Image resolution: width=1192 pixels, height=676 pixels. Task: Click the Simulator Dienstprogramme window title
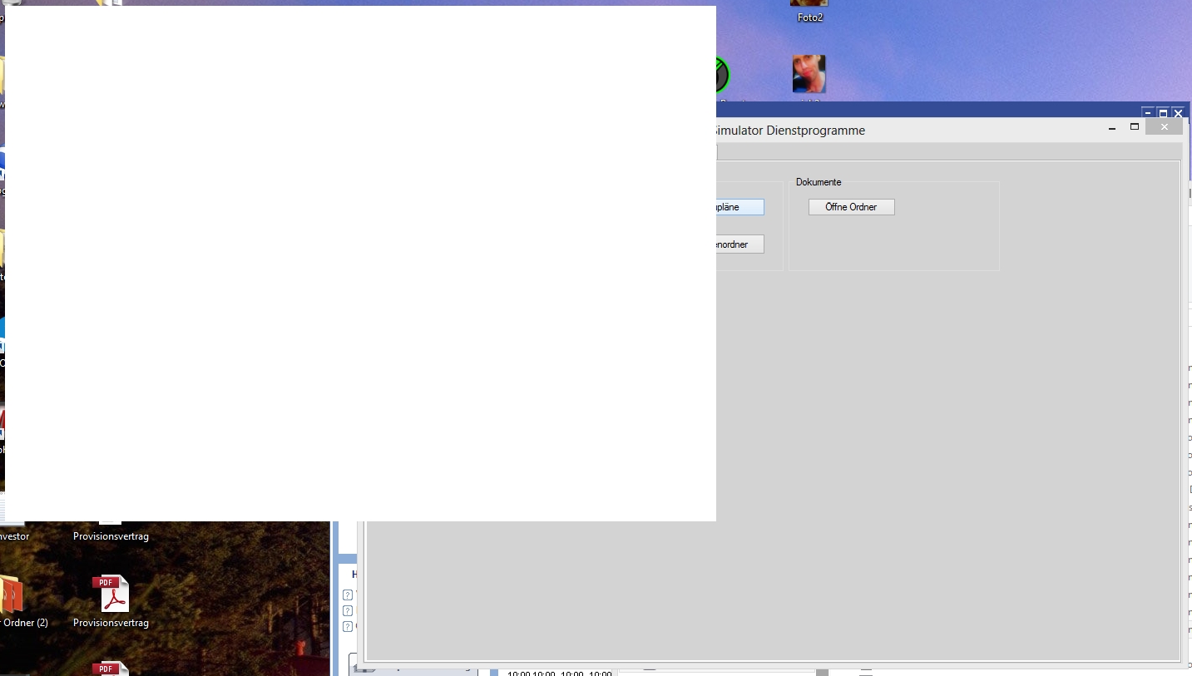point(790,131)
